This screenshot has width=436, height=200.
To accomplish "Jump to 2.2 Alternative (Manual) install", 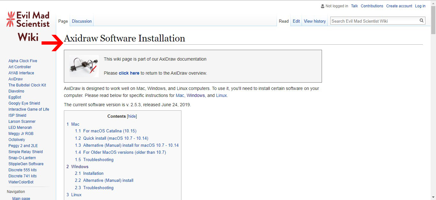I will 104,181.
